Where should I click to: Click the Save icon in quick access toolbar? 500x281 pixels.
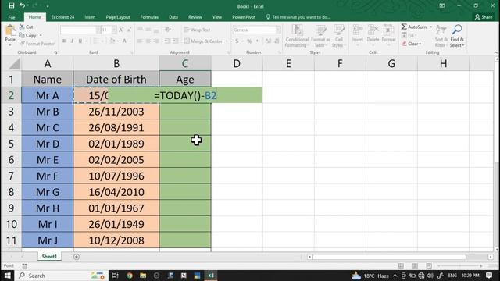pyautogui.click(x=12, y=5)
